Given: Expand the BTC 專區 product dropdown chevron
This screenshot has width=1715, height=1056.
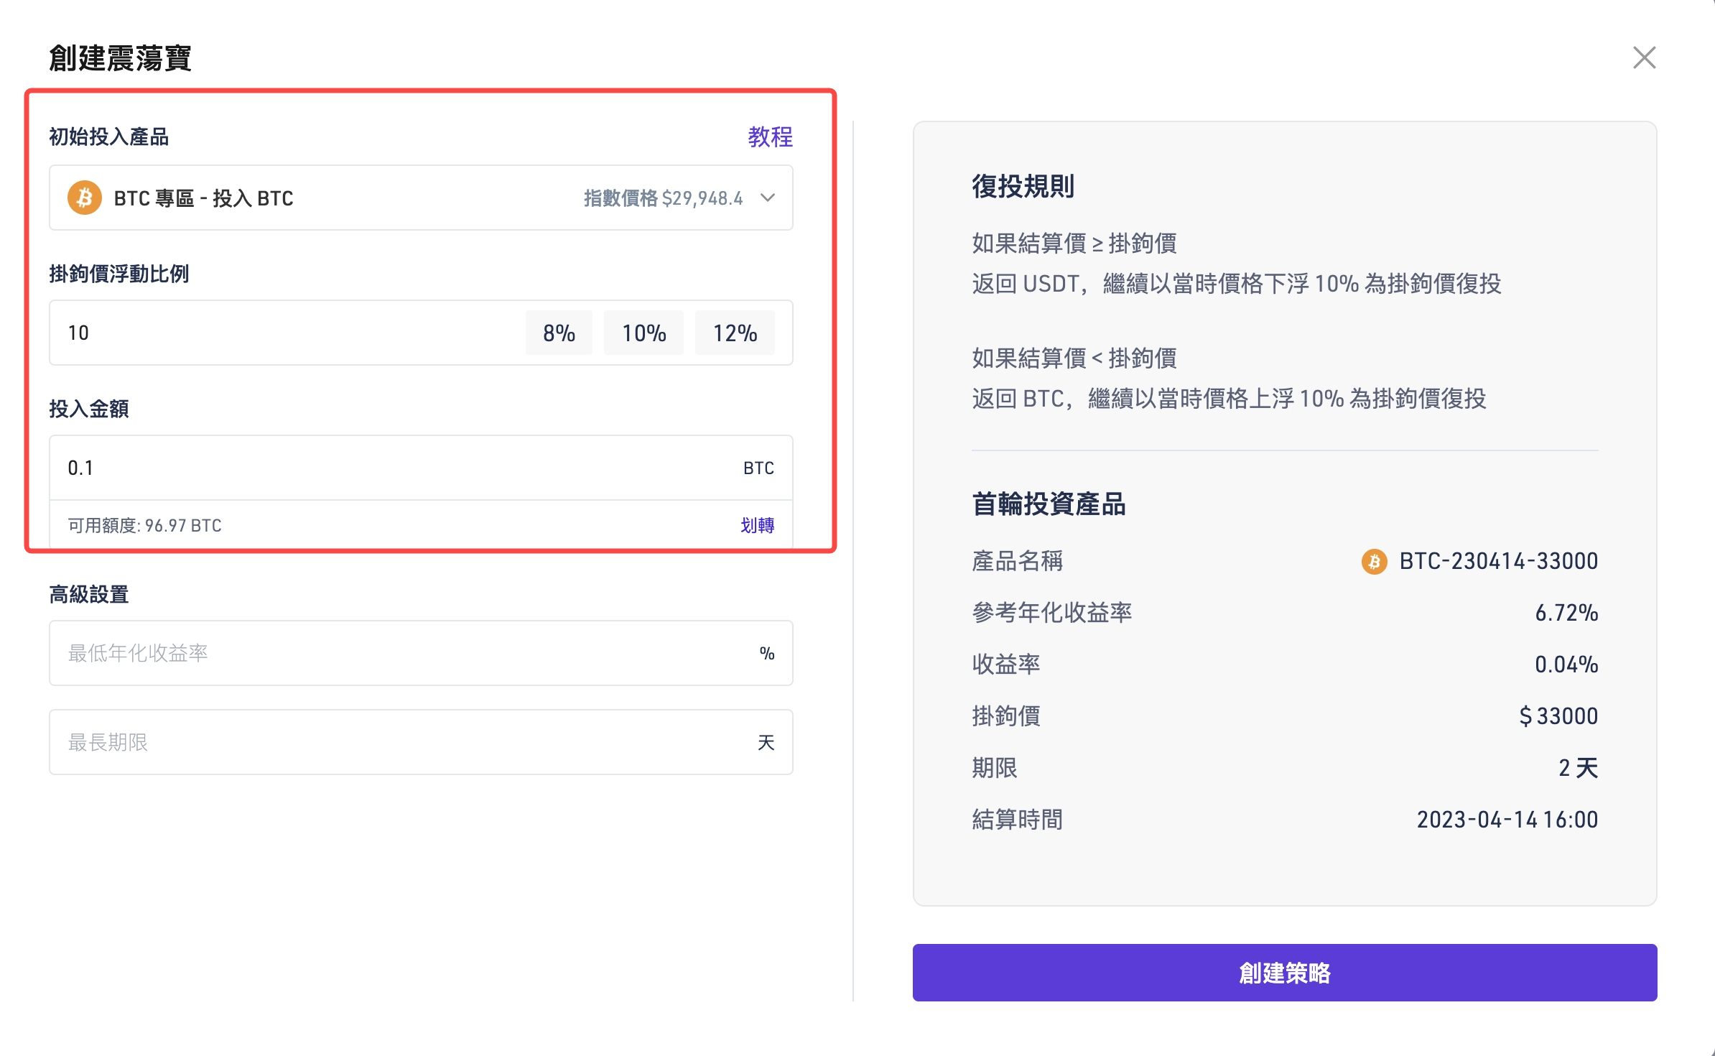Looking at the screenshot, I should pyautogui.click(x=768, y=198).
